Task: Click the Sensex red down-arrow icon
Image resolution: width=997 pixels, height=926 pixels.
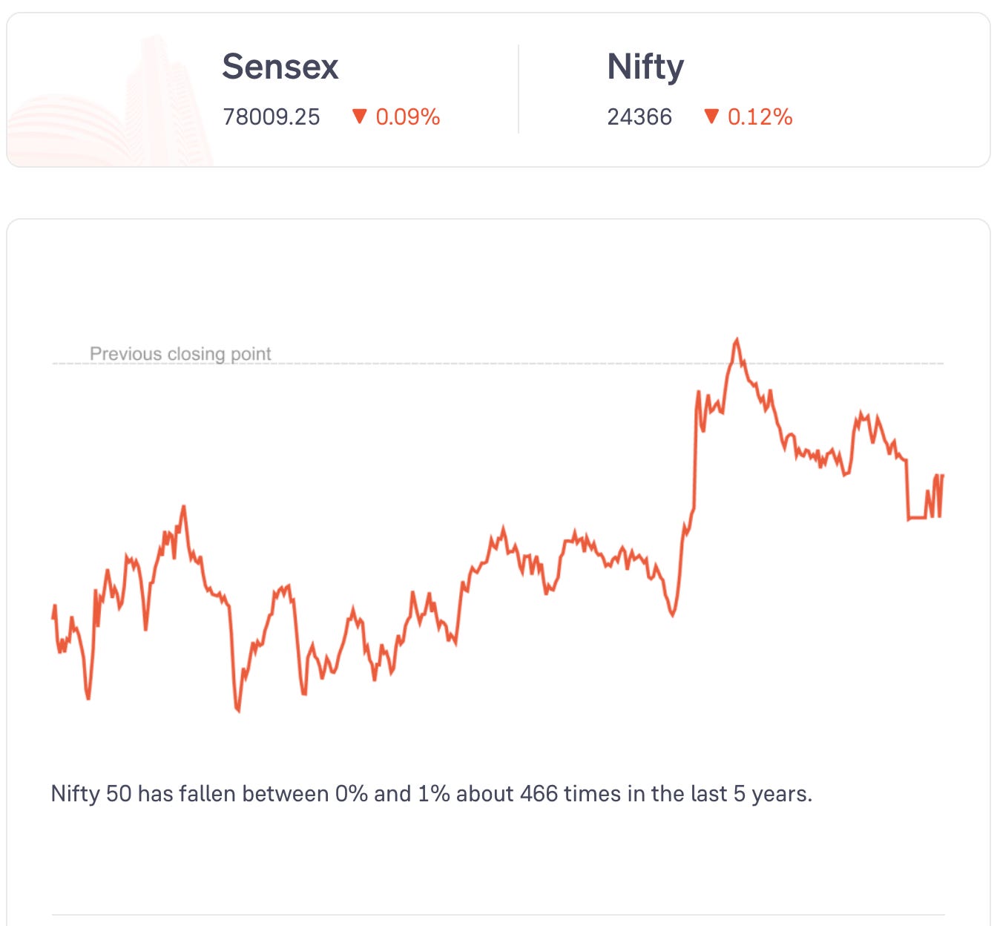Action: 360,116
